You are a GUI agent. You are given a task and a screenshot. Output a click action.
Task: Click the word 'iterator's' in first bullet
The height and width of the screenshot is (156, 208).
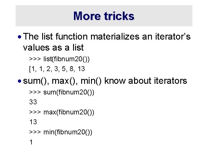coord(173,36)
